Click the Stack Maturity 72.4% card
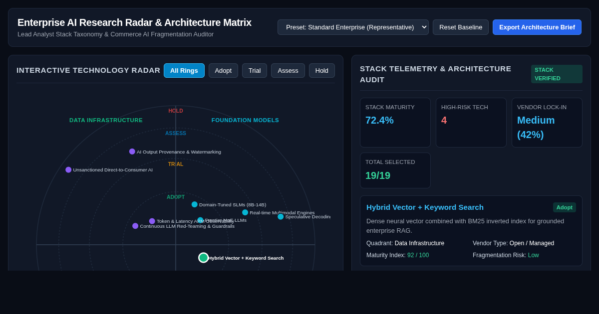 pos(395,123)
